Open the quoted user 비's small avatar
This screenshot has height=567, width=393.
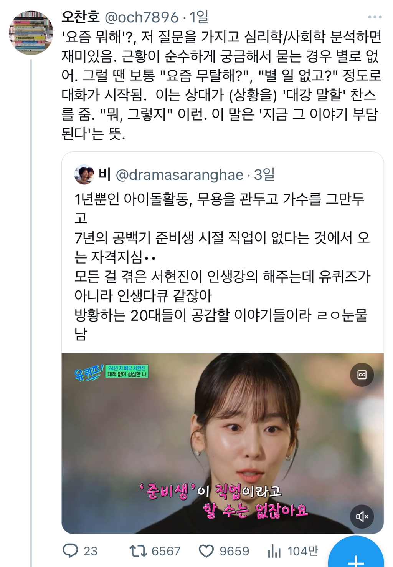point(84,175)
